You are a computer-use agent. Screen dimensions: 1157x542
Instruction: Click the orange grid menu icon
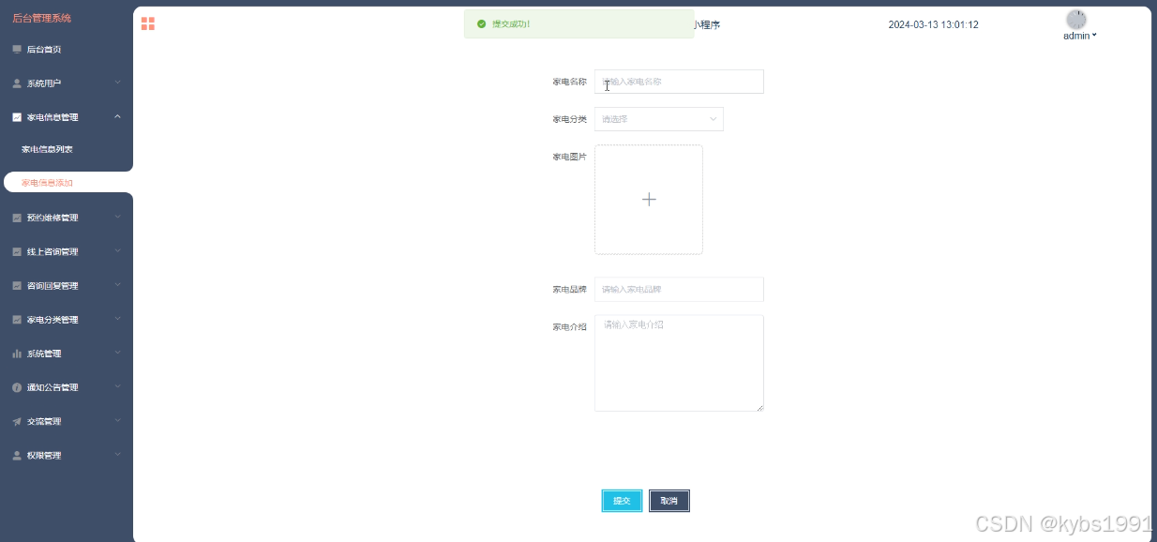(x=148, y=23)
